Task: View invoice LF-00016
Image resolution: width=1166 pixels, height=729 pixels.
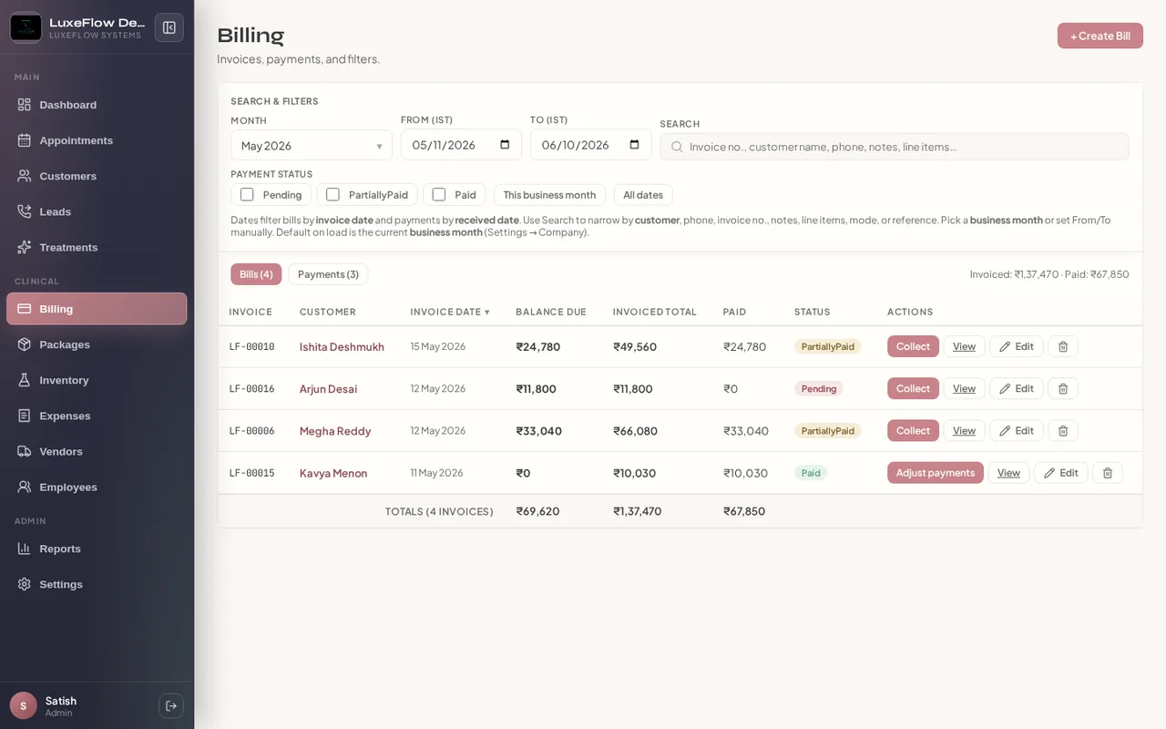Action: point(964,388)
